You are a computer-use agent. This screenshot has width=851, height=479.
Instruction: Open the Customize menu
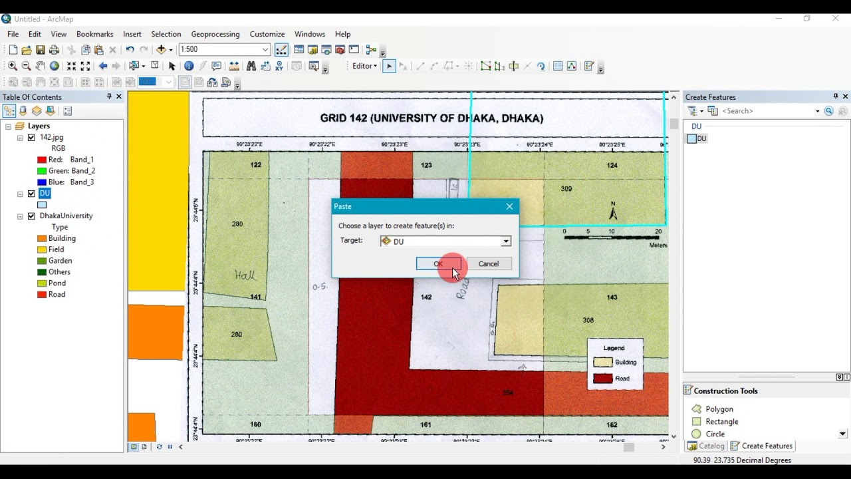[267, 34]
